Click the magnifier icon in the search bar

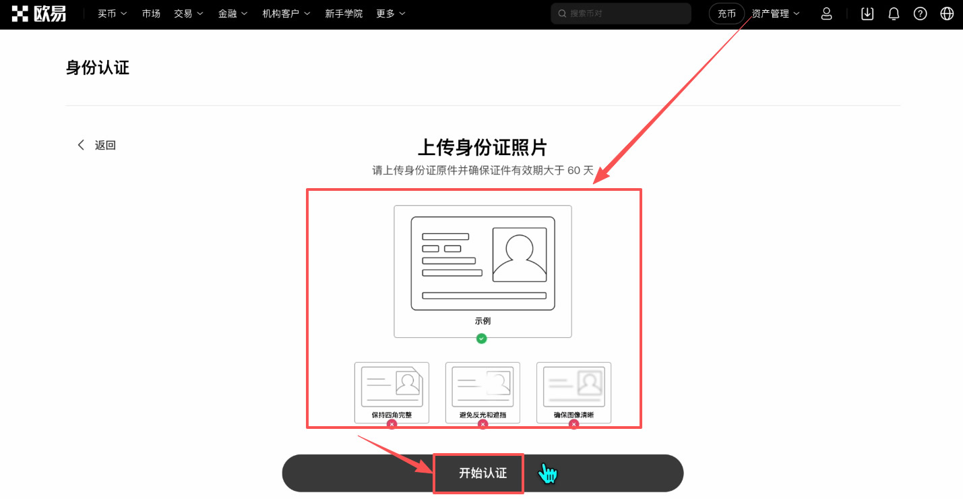(561, 13)
